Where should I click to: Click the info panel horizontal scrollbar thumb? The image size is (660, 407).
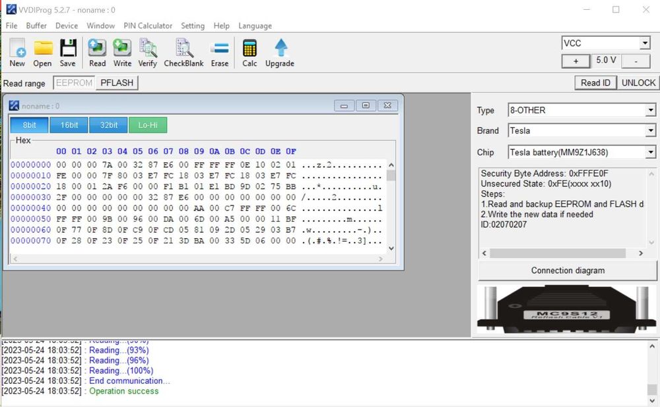click(558, 253)
